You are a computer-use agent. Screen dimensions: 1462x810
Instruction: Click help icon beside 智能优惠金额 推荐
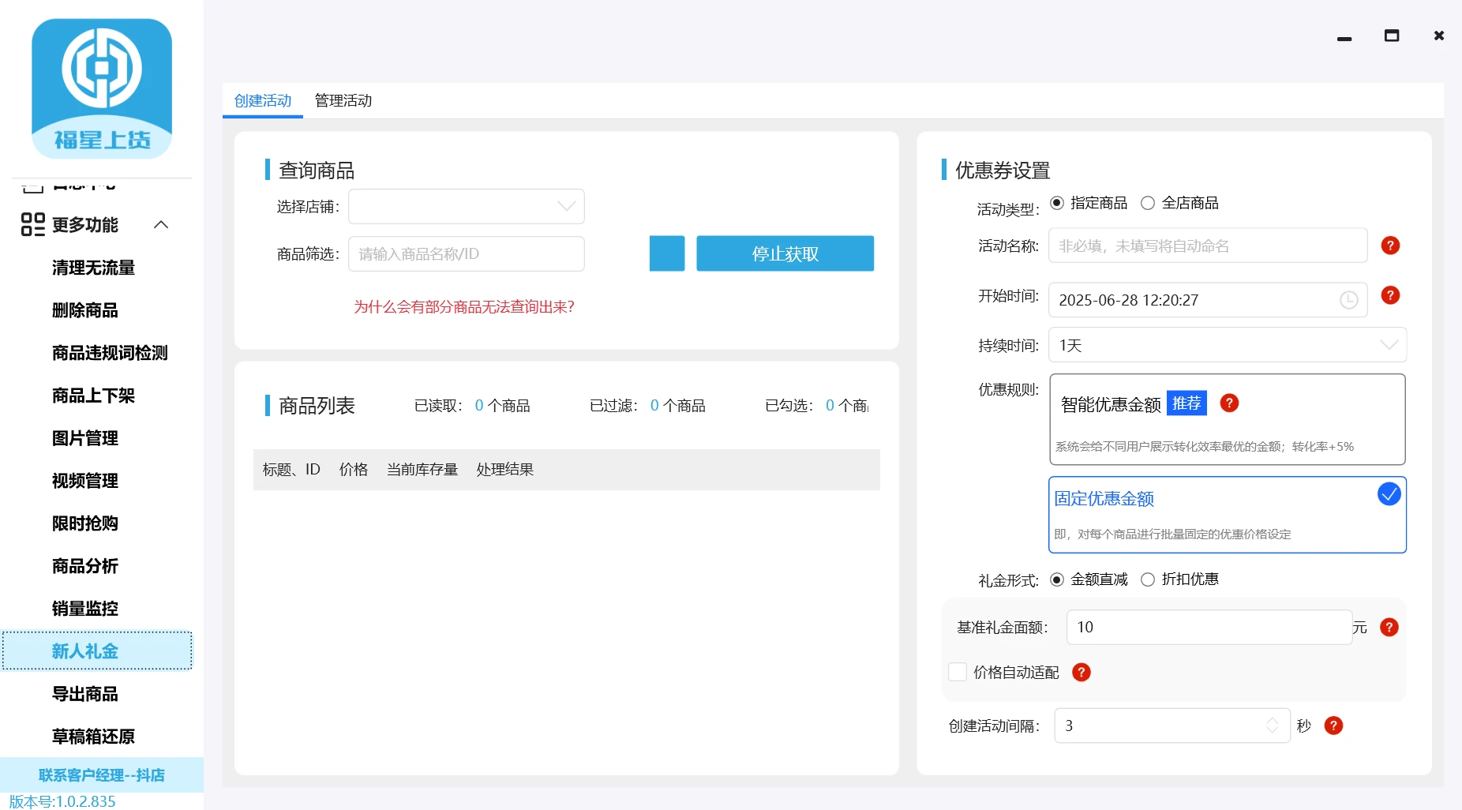[x=1229, y=403]
